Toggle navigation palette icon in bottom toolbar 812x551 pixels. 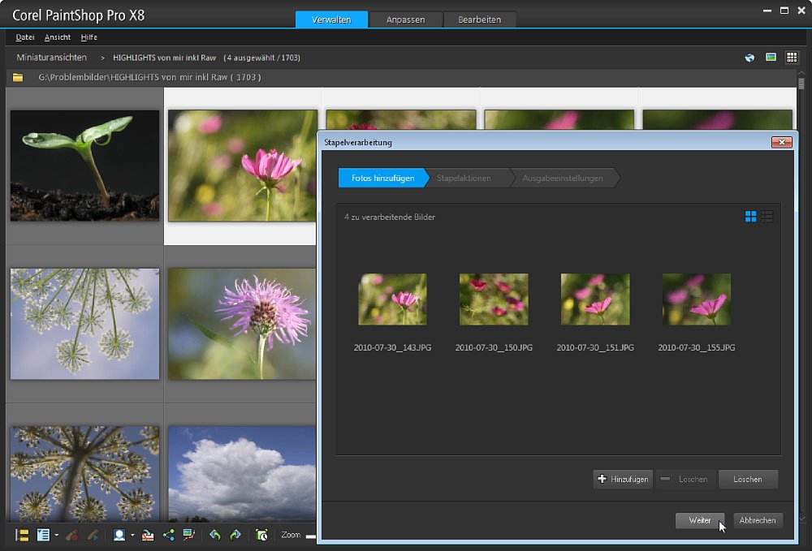coord(22,535)
